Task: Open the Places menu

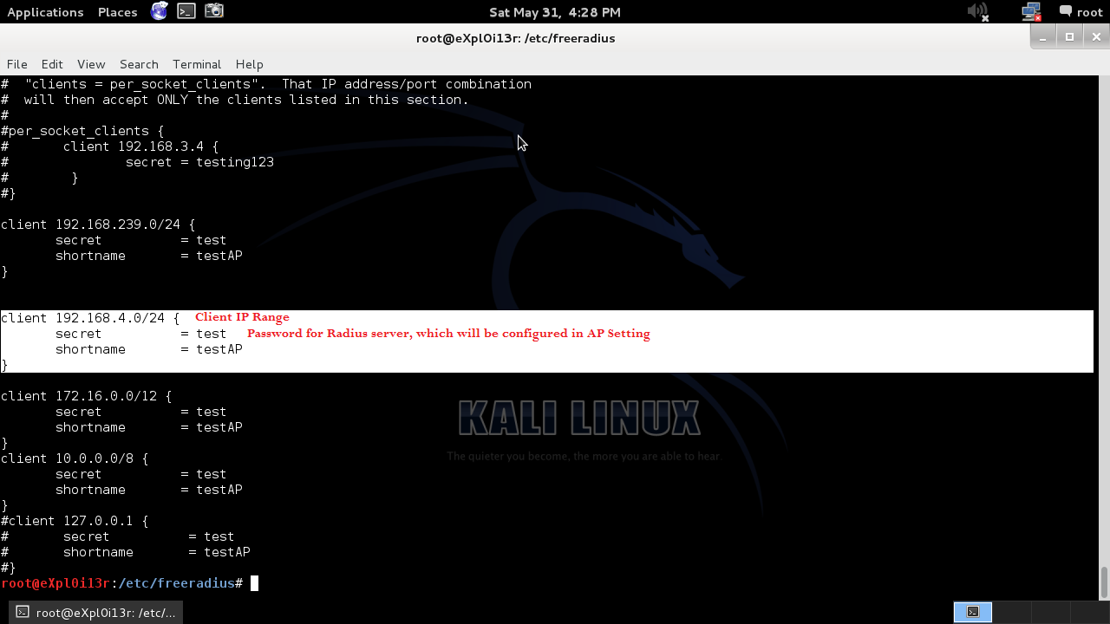Action: [x=118, y=12]
